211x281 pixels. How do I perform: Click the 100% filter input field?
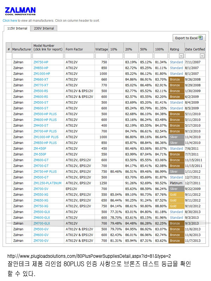(x=161, y=56)
